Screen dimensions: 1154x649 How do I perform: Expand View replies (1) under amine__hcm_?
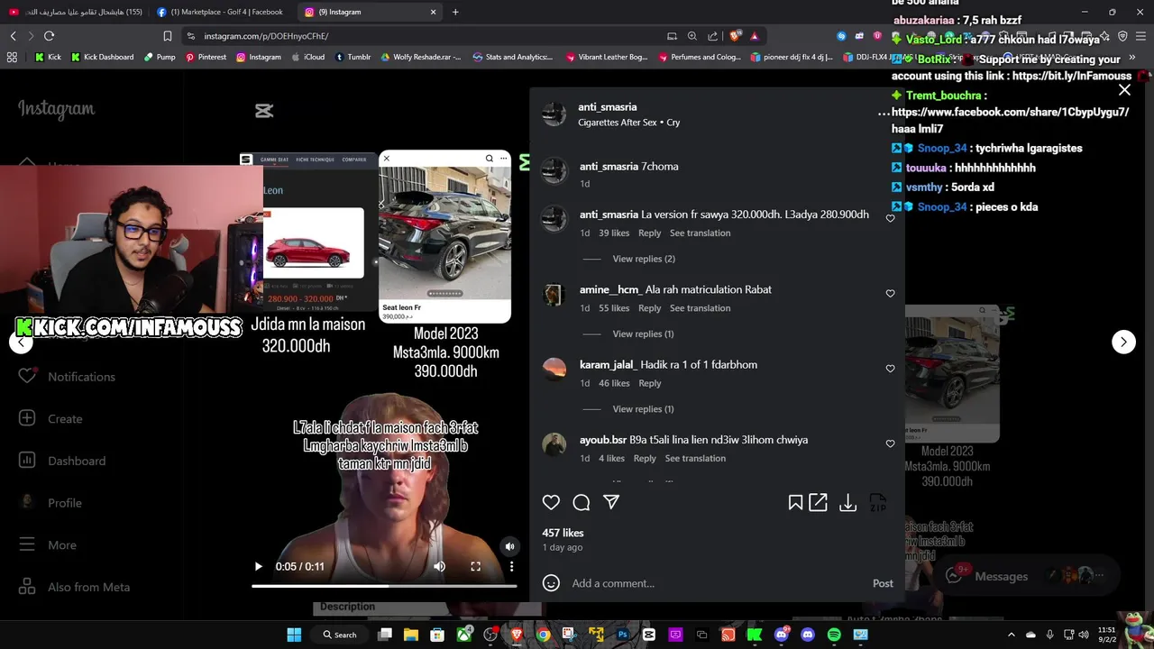[x=644, y=334]
